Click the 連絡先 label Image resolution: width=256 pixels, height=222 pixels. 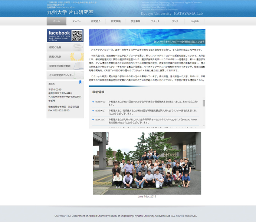click(x=52, y=84)
